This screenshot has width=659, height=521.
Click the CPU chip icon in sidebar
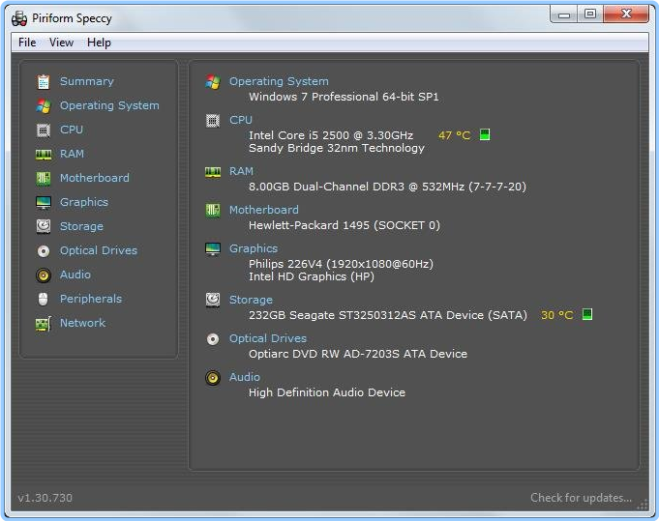tap(44, 130)
